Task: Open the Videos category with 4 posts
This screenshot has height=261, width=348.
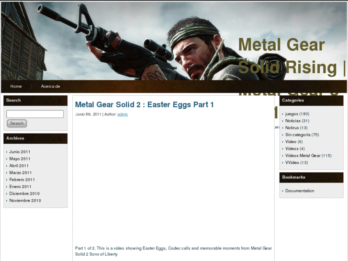Action: [x=292, y=148]
